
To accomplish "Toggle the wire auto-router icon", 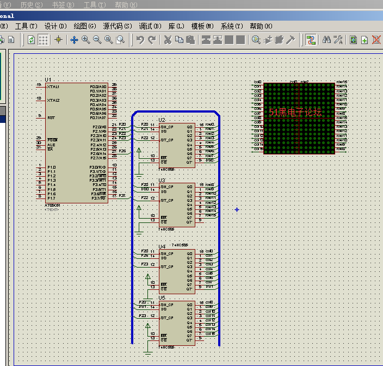I will [311, 40].
